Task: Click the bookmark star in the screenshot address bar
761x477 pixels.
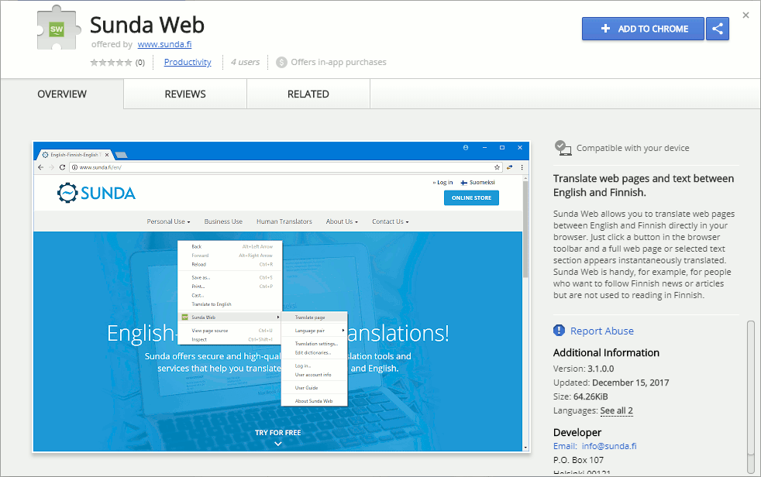Action: [x=497, y=167]
